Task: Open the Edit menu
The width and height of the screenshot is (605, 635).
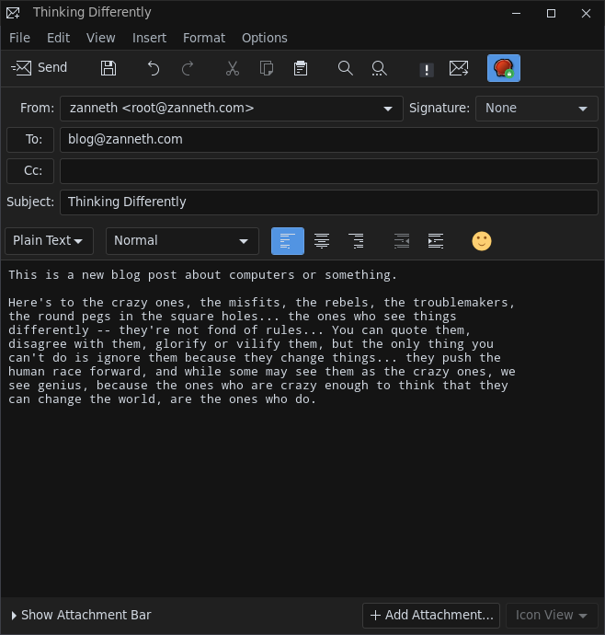Action: tap(58, 38)
